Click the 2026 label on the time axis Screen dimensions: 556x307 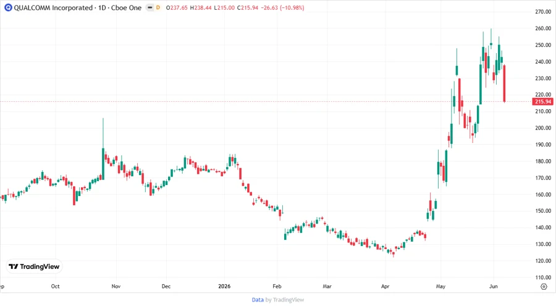click(x=224, y=286)
